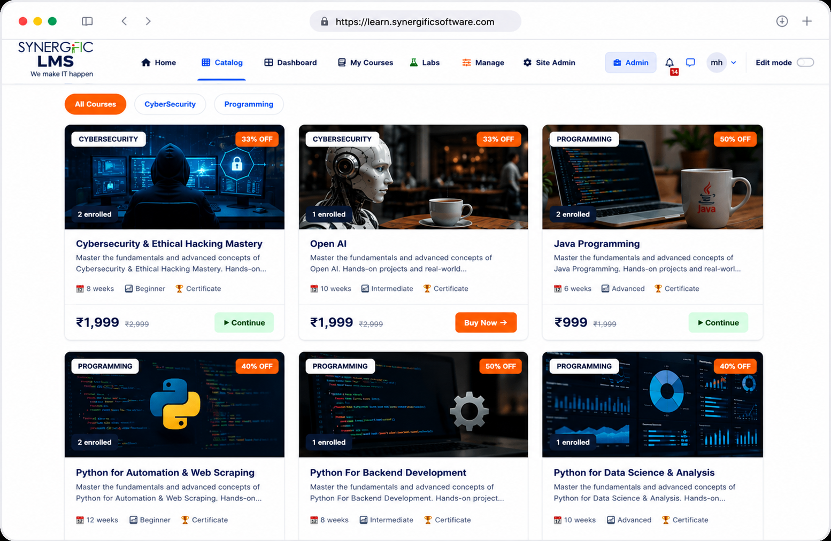Click calendar icon beside 6 weeks on Java card
This screenshot has width=831, height=541.
[558, 289]
